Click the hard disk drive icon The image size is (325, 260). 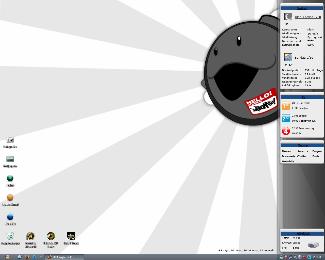313,245
